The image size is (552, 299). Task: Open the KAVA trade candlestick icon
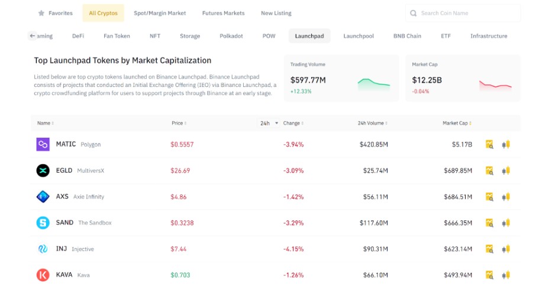(506, 275)
